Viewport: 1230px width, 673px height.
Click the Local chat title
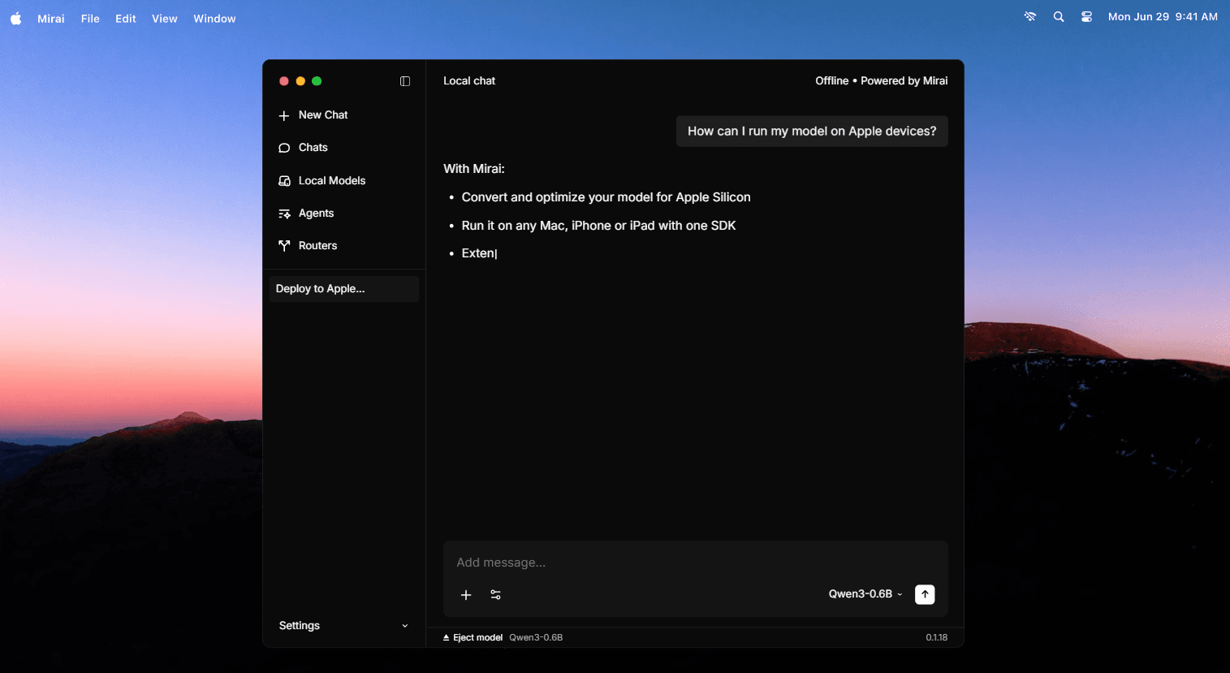click(469, 81)
